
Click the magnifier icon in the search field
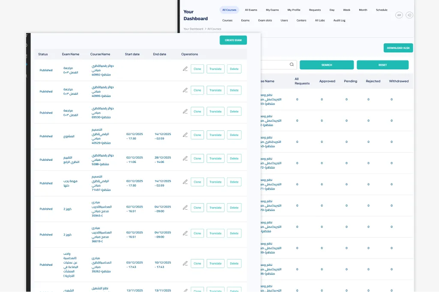tap(292, 65)
